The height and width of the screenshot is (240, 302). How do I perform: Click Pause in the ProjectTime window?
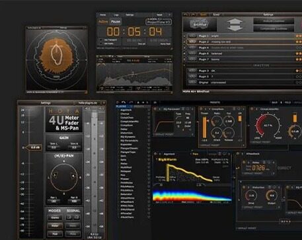pyautogui.click(x=116, y=22)
